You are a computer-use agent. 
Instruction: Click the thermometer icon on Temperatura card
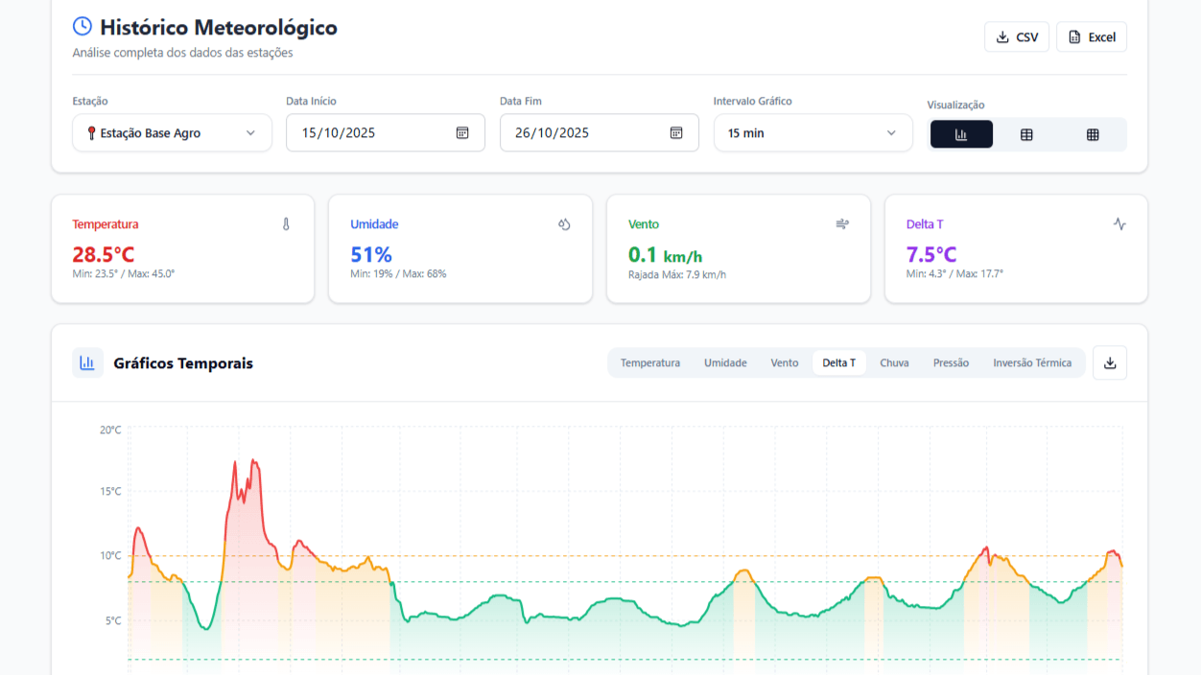(x=286, y=224)
